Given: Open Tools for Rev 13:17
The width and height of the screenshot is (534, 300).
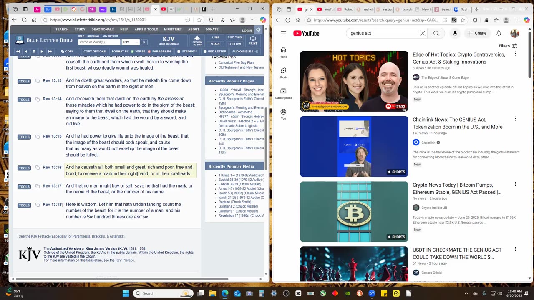Looking at the screenshot, I should click(x=24, y=186).
